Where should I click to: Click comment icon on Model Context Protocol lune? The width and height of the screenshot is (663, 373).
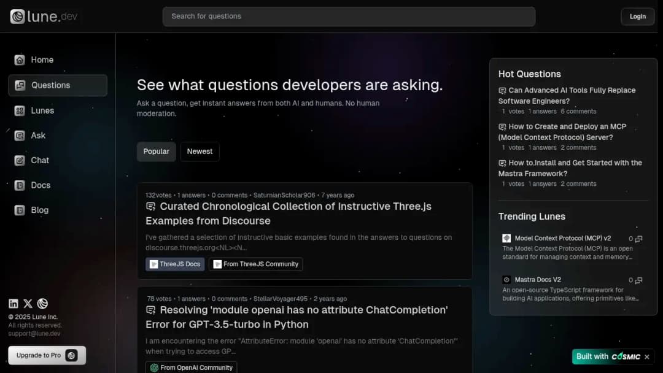639,239
